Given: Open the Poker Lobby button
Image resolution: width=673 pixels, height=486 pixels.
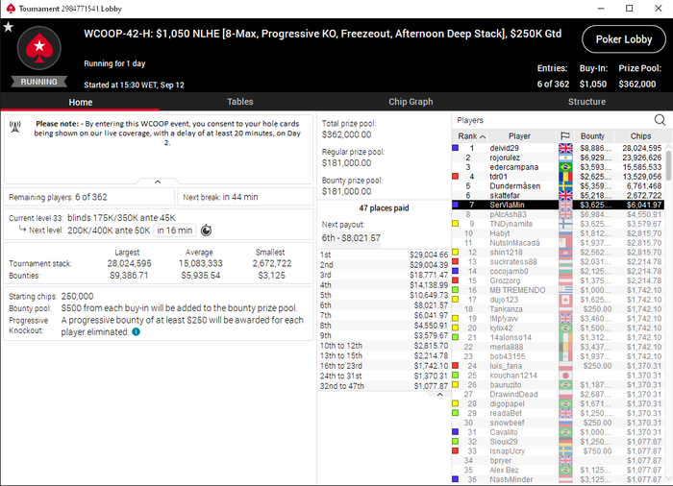Looking at the screenshot, I should (x=624, y=39).
